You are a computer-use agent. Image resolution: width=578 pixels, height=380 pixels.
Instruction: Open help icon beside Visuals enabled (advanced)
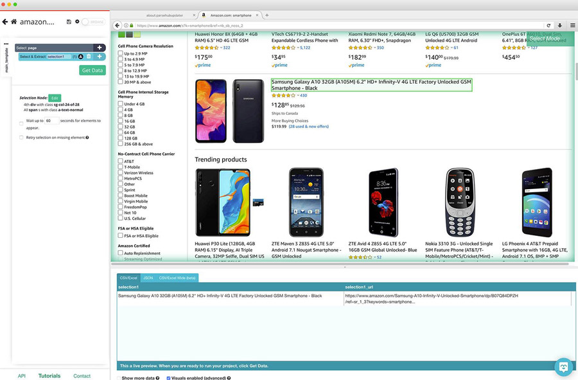point(229,378)
